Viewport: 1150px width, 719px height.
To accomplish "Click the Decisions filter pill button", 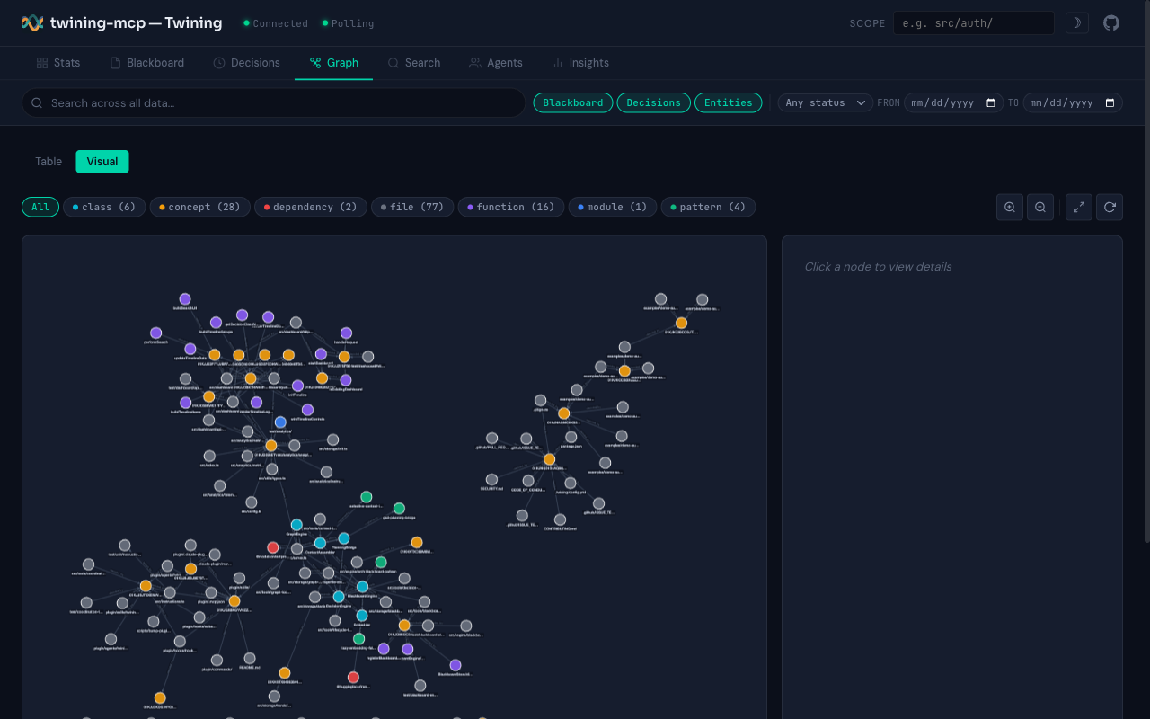I will click(653, 102).
